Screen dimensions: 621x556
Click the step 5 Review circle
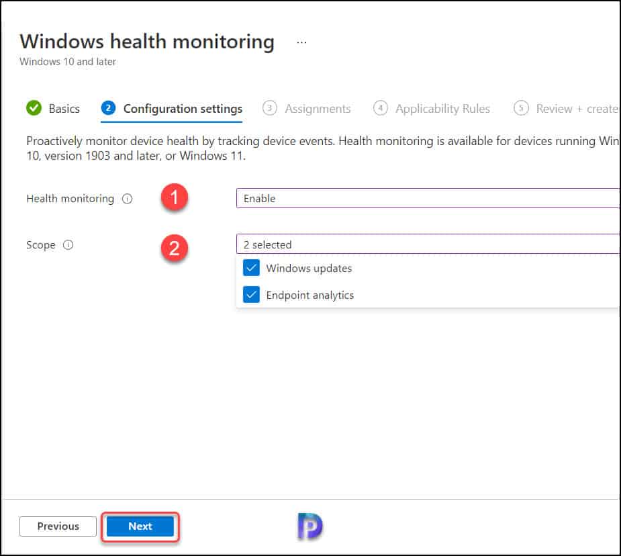(521, 108)
